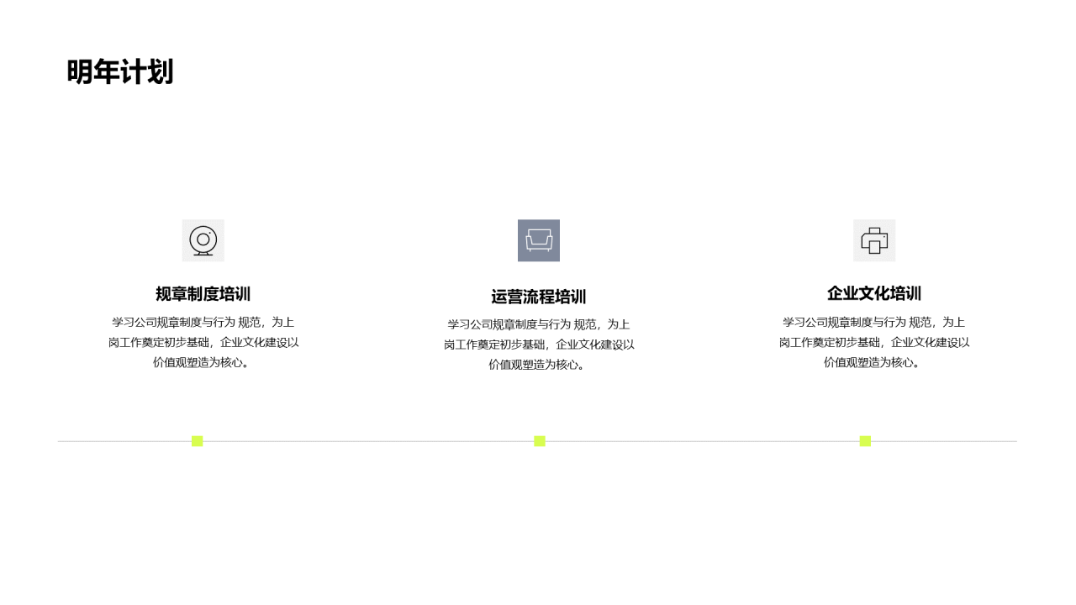Click the timeline marker below 运营流程培训
This screenshot has height=605, width=1076.
click(540, 441)
